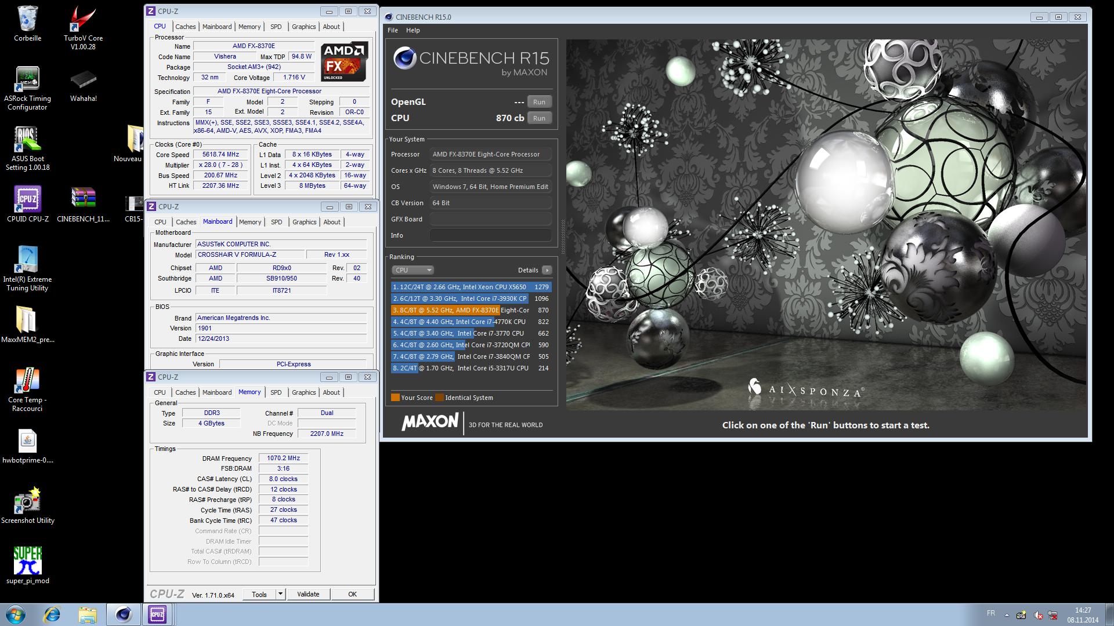Click the GFX Board field
The height and width of the screenshot is (626, 1114).
coord(490,219)
